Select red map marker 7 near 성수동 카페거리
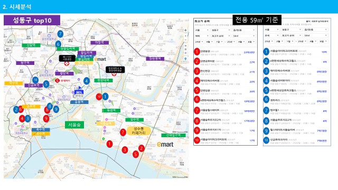The height and width of the screenshot is (190, 338). pyautogui.click(x=123, y=132)
